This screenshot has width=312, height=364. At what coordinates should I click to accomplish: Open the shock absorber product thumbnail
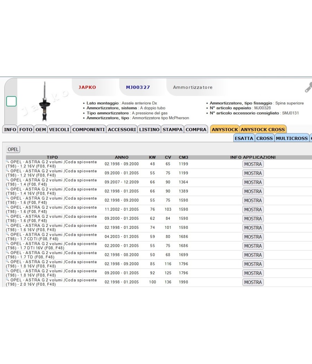pyautogui.click(x=45, y=102)
